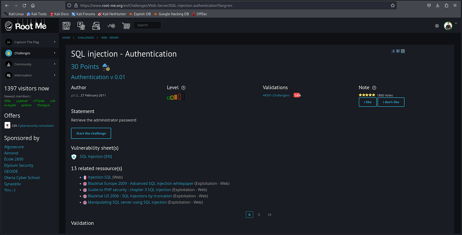Open the CHALLENGES breadcrumb entry
This screenshot has height=235, width=462.
tap(86, 37)
